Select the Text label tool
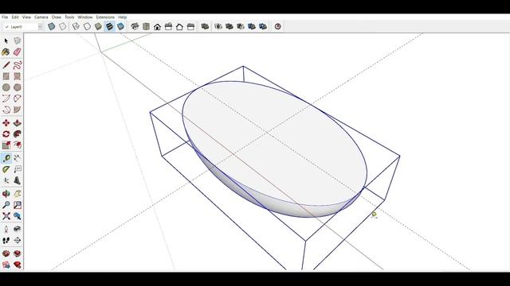This screenshot has height=286, width=510. coord(18,169)
